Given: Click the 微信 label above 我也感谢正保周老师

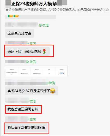Looking at the screenshot, I should [33, 101].
